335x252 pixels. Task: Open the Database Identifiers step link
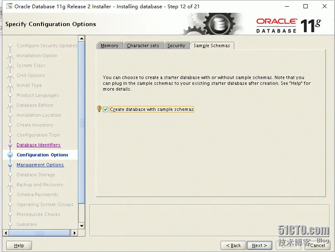[x=39, y=145]
